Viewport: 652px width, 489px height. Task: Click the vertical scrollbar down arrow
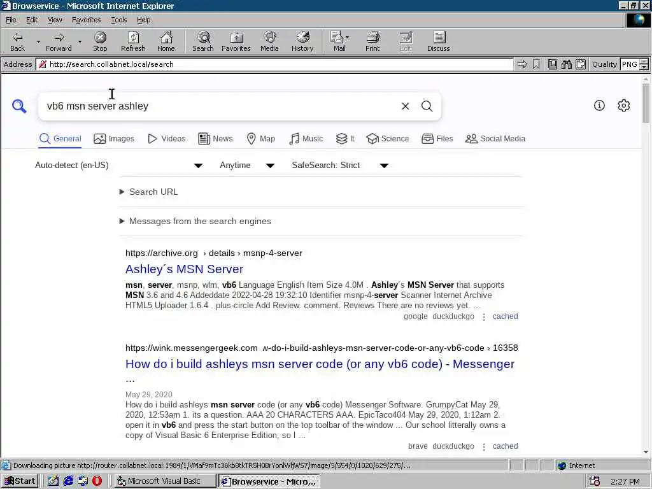pyautogui.click(x=646, y=452)
